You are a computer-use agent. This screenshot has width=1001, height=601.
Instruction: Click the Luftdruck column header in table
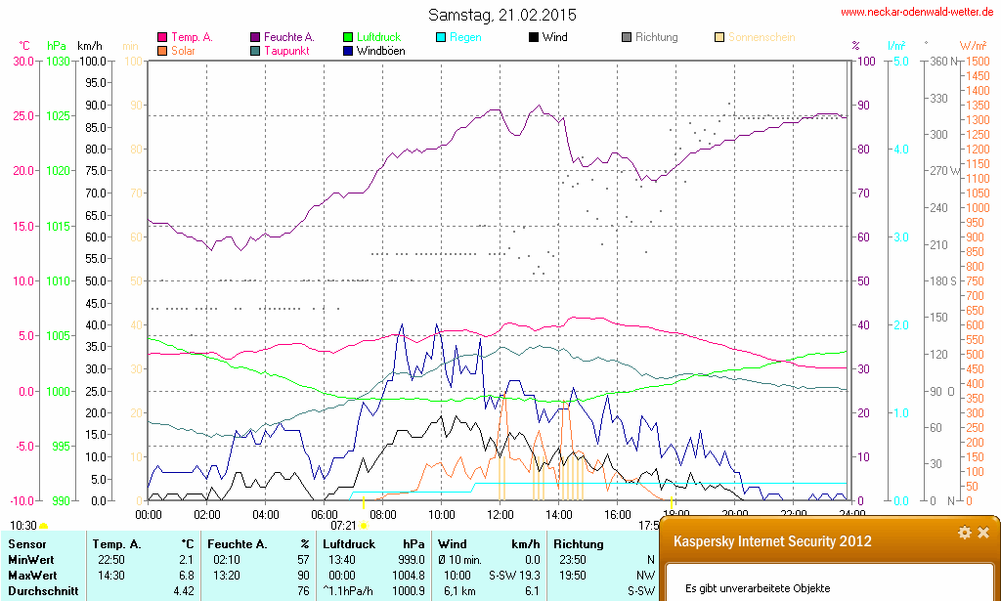pos(349,543)
